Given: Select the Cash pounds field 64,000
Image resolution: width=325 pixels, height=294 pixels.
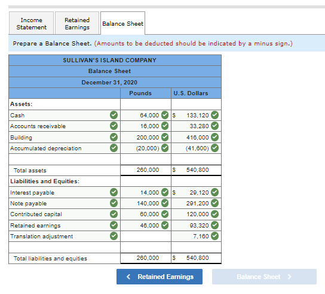Looking at the screenshot, I should coord(146,115).
